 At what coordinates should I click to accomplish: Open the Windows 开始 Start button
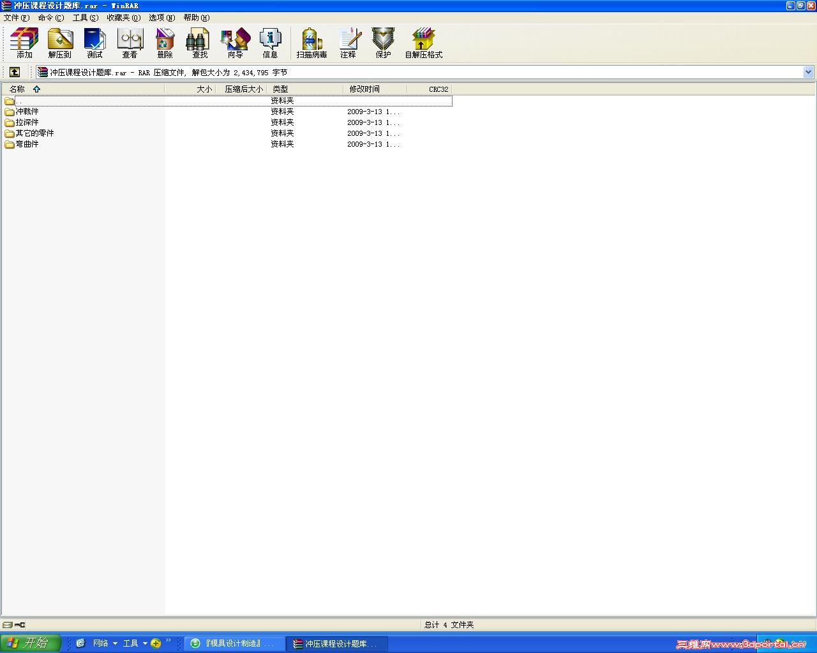click(31, 643)
